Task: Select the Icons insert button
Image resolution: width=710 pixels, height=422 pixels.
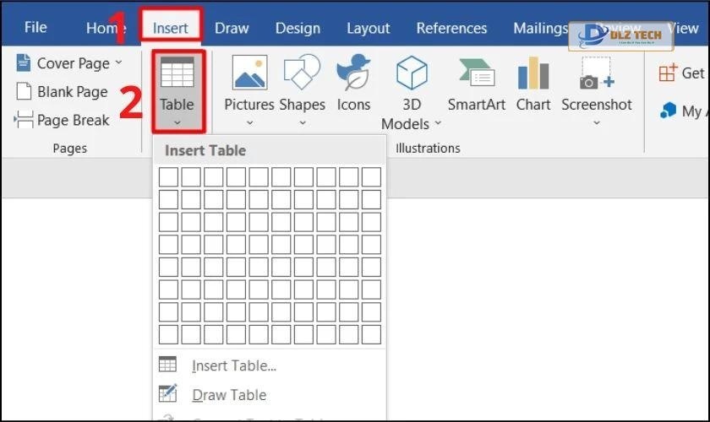Action: [x=353, y=74]
